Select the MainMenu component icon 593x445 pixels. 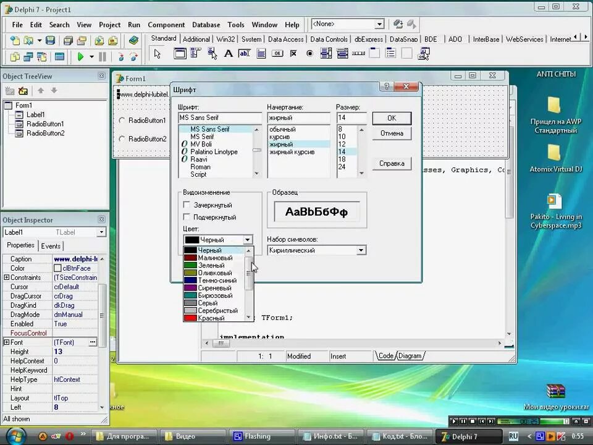196,54
